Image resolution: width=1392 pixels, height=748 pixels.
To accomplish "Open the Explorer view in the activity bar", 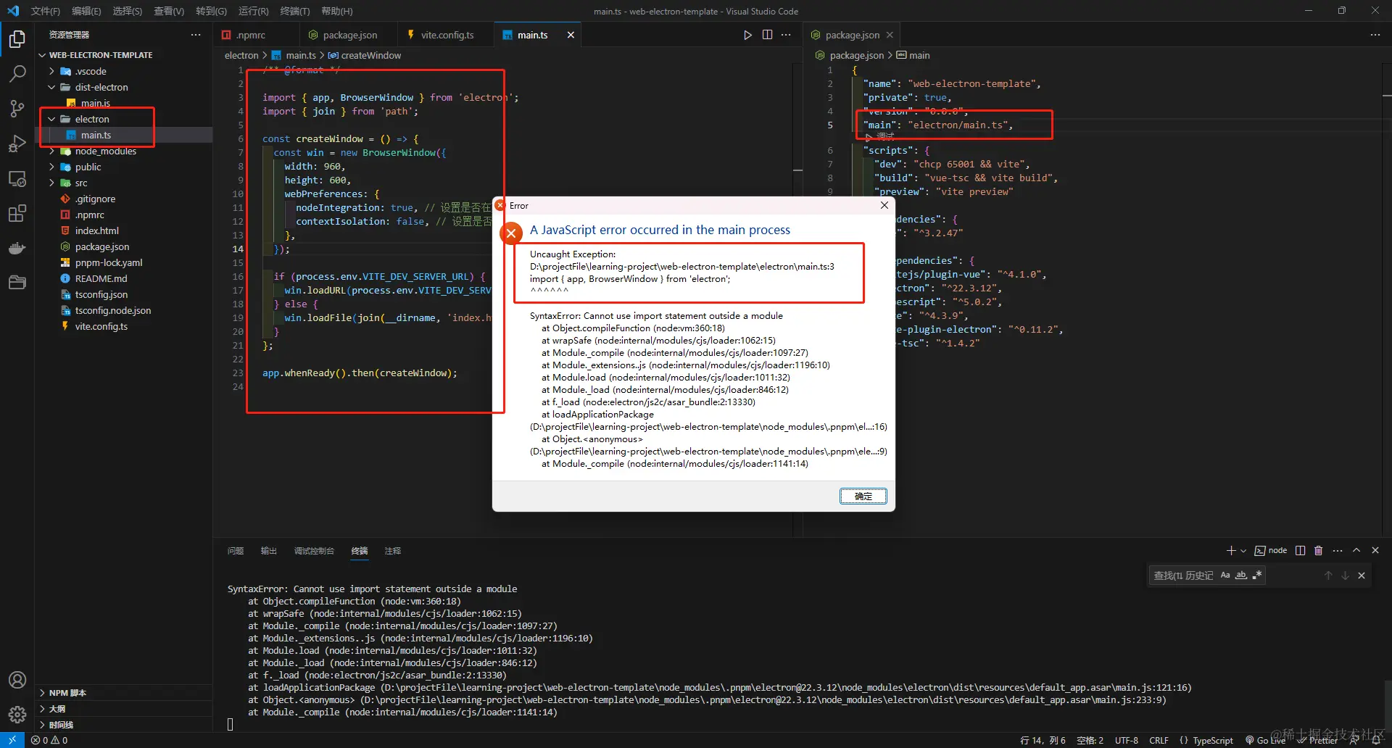I will point(17,39).
